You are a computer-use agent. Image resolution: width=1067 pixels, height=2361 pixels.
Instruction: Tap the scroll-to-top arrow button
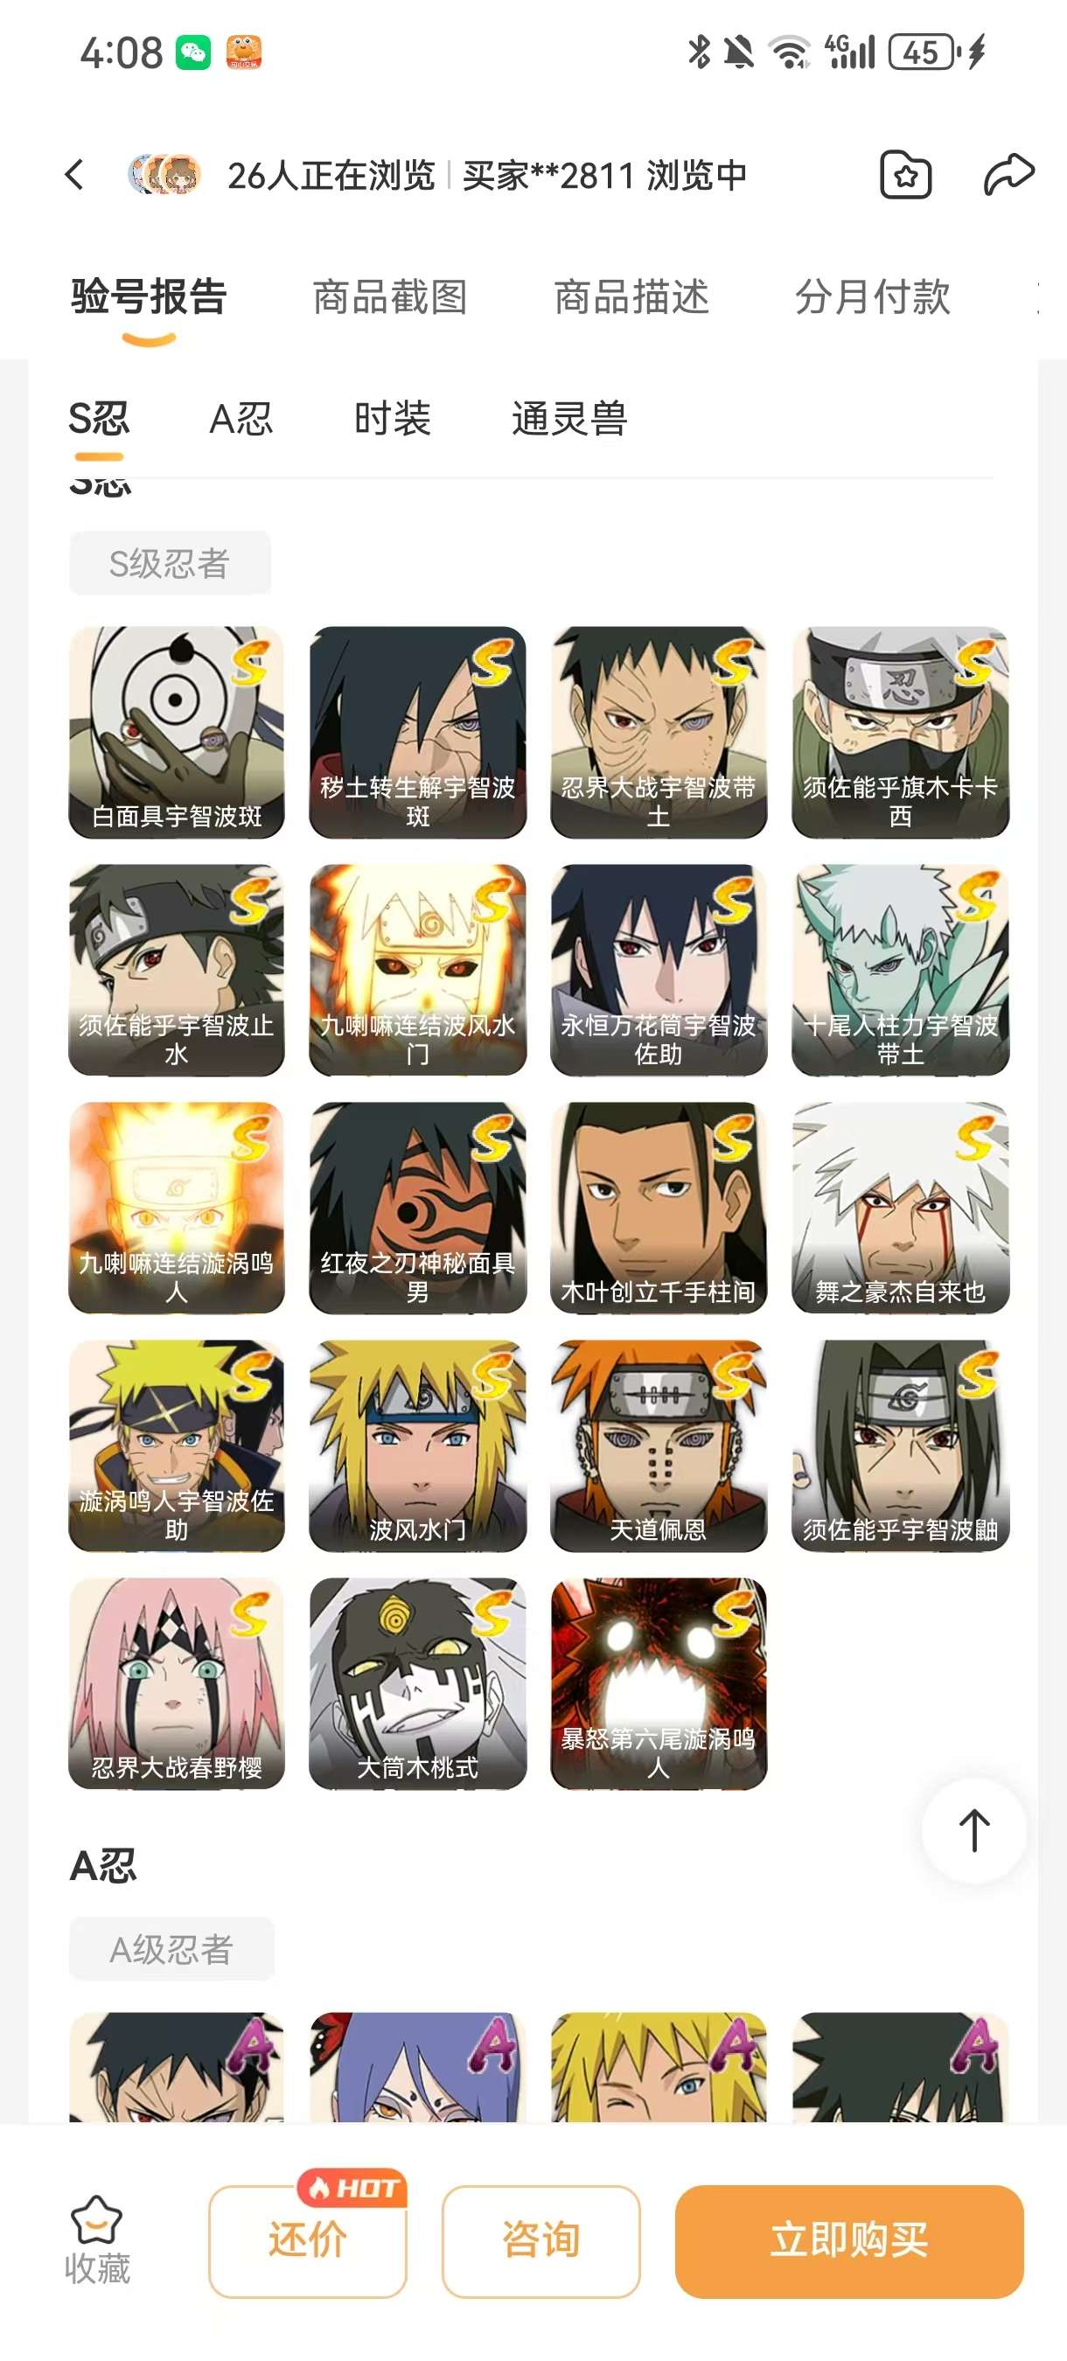pyautogui.click(x=974, y=1830)
